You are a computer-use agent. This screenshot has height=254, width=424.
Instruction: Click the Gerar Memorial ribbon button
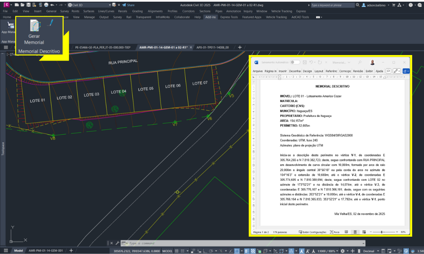[34, 33]
